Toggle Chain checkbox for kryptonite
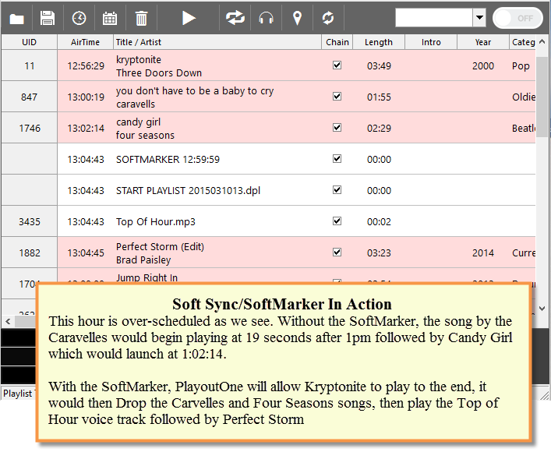Image resolution: width=551 pixels, height=452 pixels. (337, 65)
